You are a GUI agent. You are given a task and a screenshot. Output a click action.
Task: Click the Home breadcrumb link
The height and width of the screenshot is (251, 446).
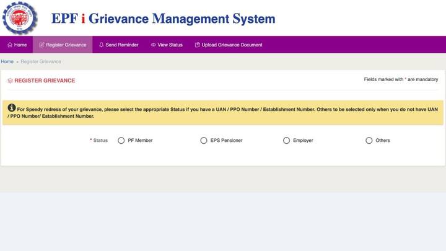tap(7, 61)
